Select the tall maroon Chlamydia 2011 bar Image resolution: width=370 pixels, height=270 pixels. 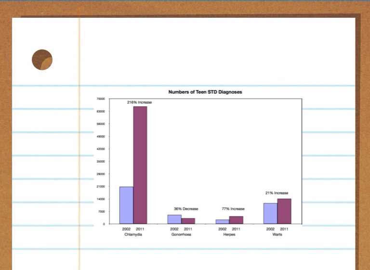click(140, 165)
